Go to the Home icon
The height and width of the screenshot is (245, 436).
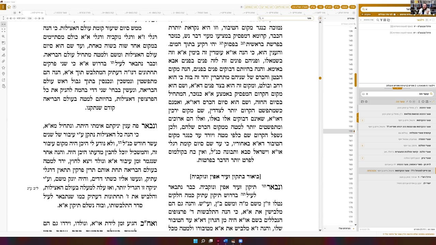coord(9,7)
